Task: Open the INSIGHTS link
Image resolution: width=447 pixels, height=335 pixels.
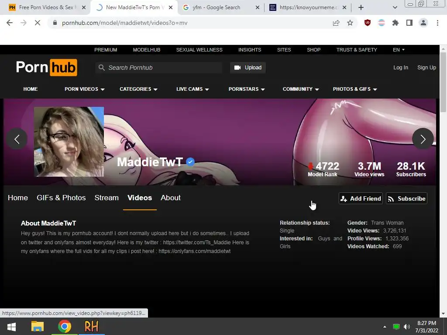Action: pos(250,50)
